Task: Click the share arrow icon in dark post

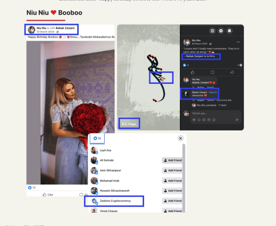Action: (232, 72)
